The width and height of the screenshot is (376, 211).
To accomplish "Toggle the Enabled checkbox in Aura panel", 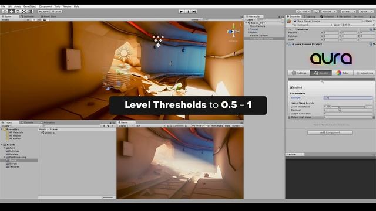I will [291, 87].
